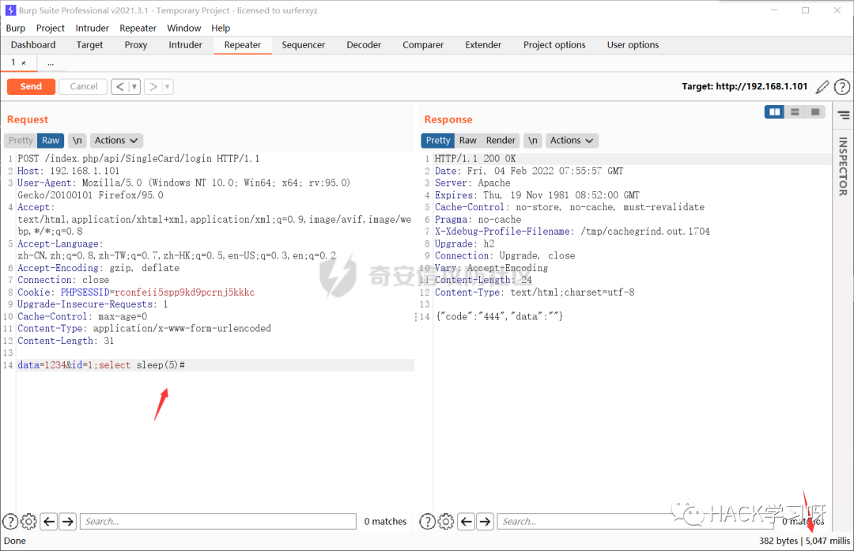854x551 pixels.
Task: Open the Help menu
Action: click(221, 28)
